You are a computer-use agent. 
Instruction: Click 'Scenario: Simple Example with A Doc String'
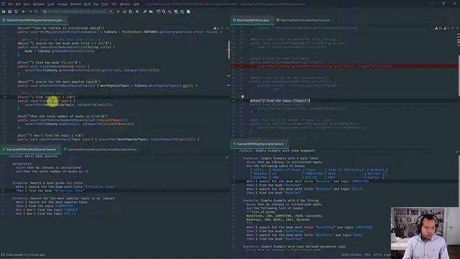pos(281,200)
